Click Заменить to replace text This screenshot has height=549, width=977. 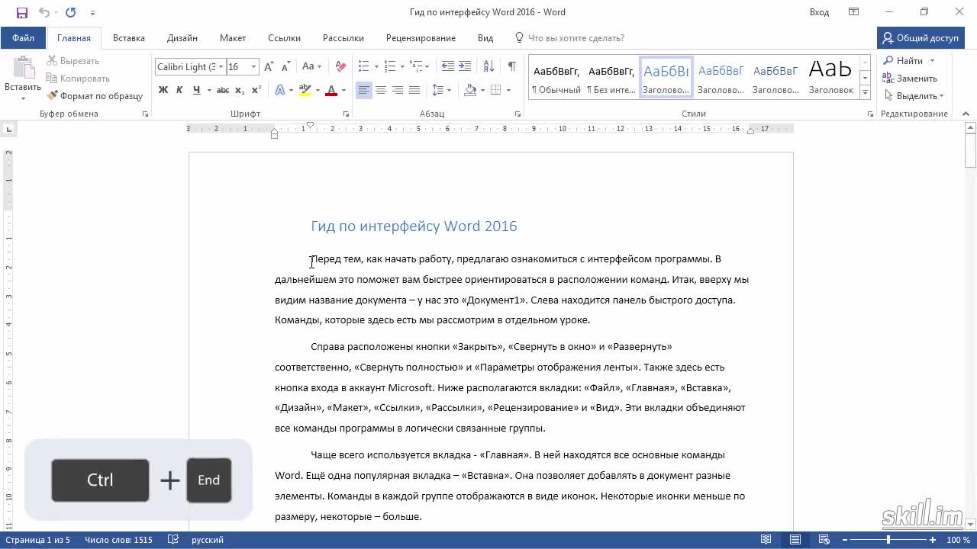coord(910,79)
